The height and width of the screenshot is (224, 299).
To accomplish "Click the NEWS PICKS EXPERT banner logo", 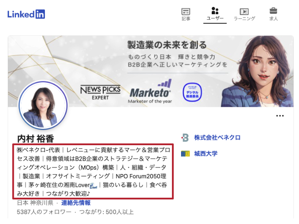I will tap(100, 93).
